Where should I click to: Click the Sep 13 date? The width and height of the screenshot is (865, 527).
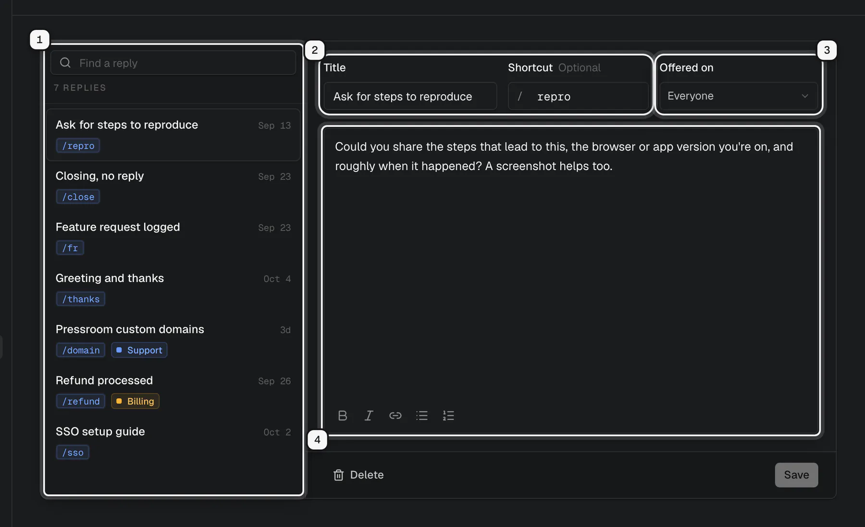click(274, 125)
